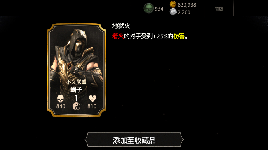This screenshot has width=268, height=150.
Task: Tap the 蝎子 name on card
Action: pos(76,89)
